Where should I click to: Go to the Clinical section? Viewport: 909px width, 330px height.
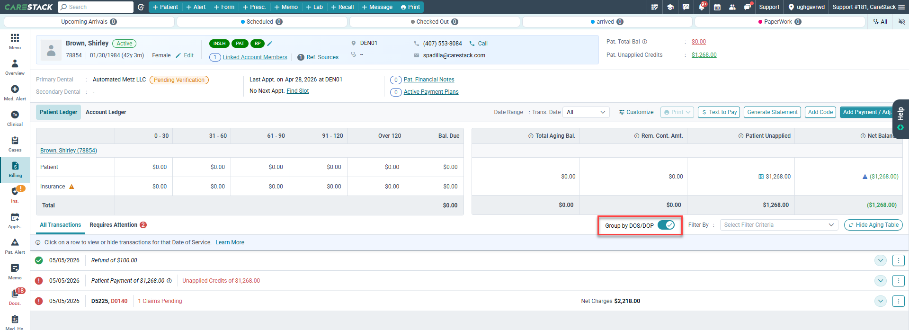15,118
